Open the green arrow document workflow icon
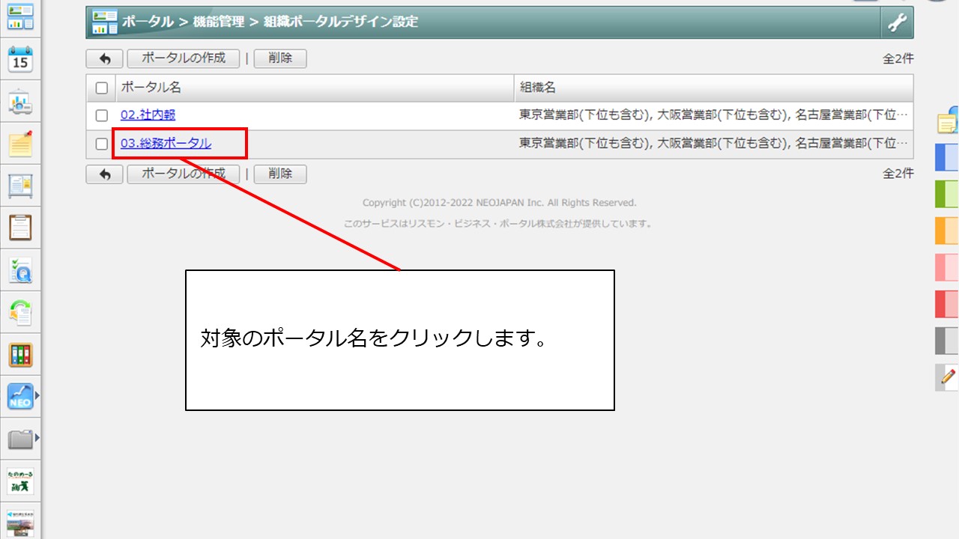This screenshot has height=539, width=959. 20,311
